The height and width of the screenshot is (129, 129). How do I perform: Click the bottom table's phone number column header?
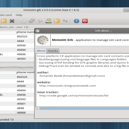point(25,73)
